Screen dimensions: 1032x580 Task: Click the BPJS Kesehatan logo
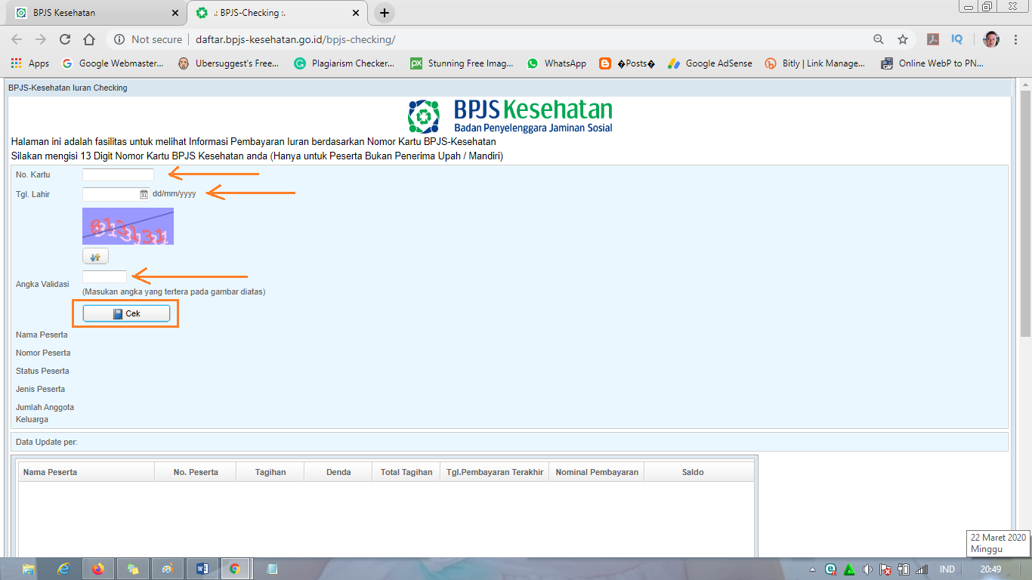point(510,116)
